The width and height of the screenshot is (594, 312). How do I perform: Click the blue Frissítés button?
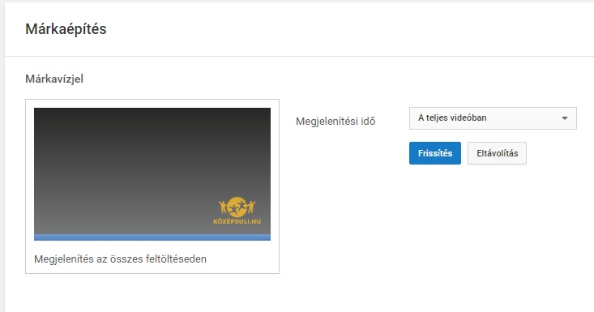click(435, 153)
